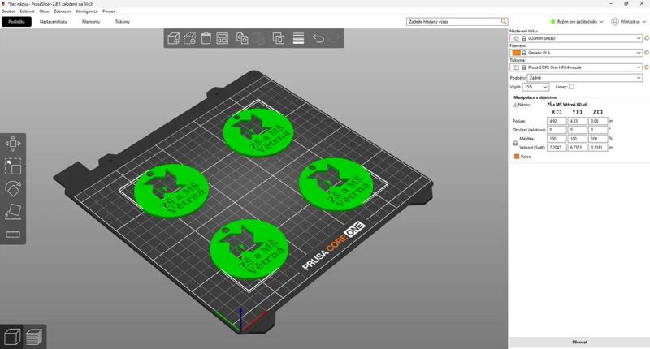Open the Okno menu

pyautogui.click(x=44, y=11)
